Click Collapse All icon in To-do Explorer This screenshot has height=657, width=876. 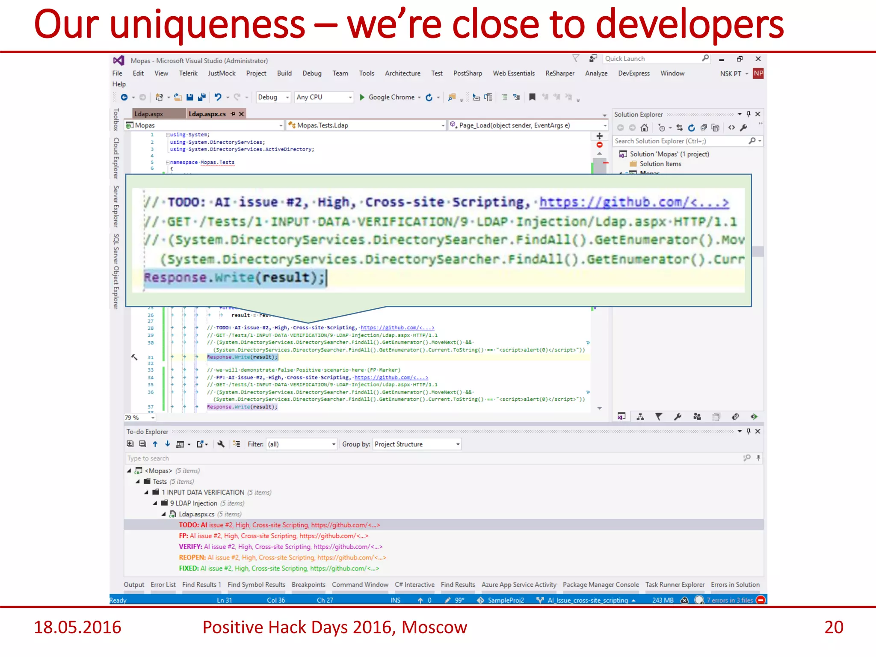[x=143, y=444]
